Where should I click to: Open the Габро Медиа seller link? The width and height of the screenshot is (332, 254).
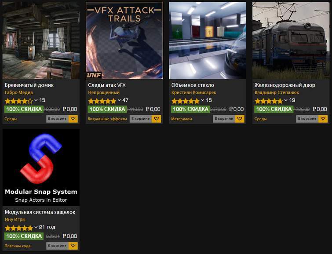pyautogui.click(x=18, y=93)
